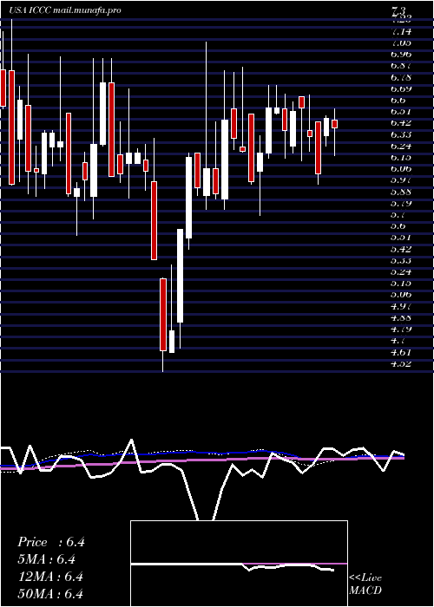Click the 7.05 price axis label
Viewport: 434px width, 607px height.
pyautogui.click(x=401, y=42)
